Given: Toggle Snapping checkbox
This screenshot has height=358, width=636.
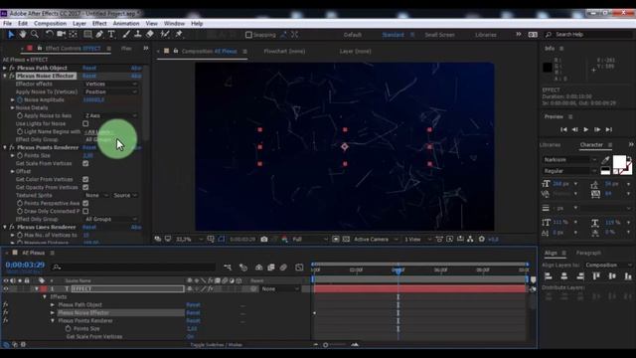Looking at the screenshot, I should click(248, 35).
